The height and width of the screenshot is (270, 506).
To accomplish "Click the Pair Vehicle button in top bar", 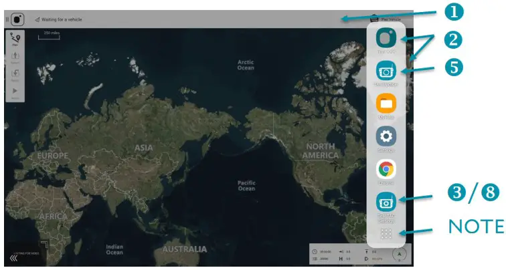I will click(x=387, y=19).
